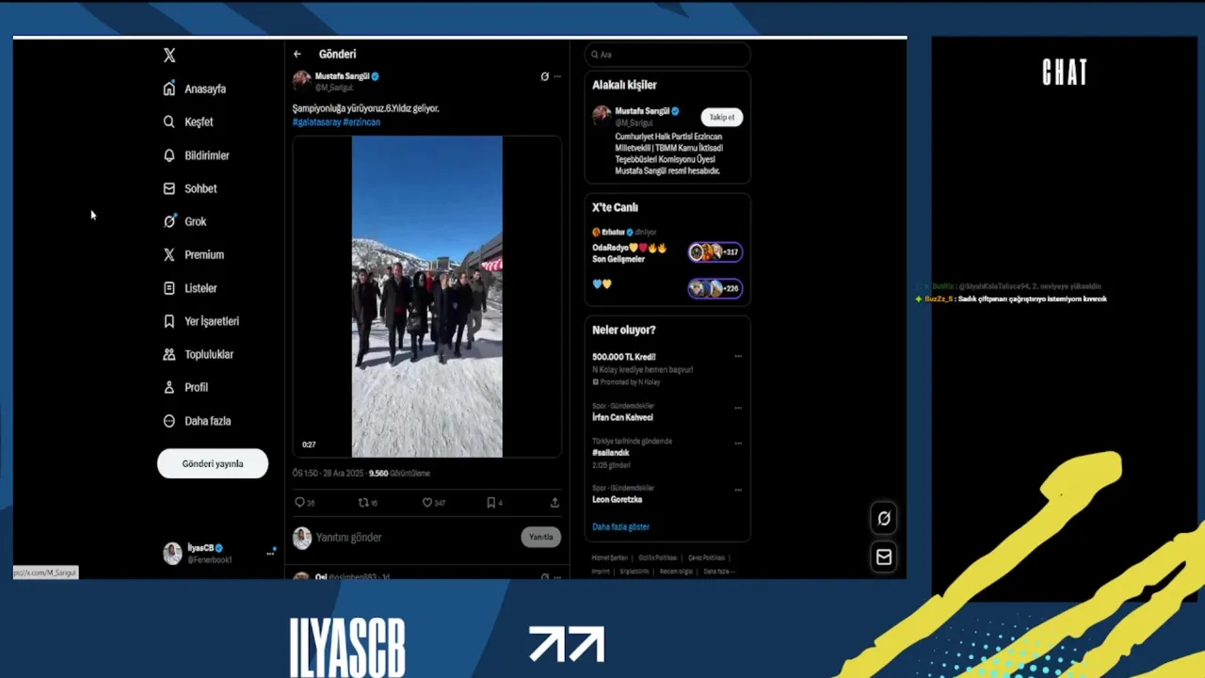This screenshot has width=1205, height=678.
Task: Open Sohbet messages
Action: click(x=190, y=188)
